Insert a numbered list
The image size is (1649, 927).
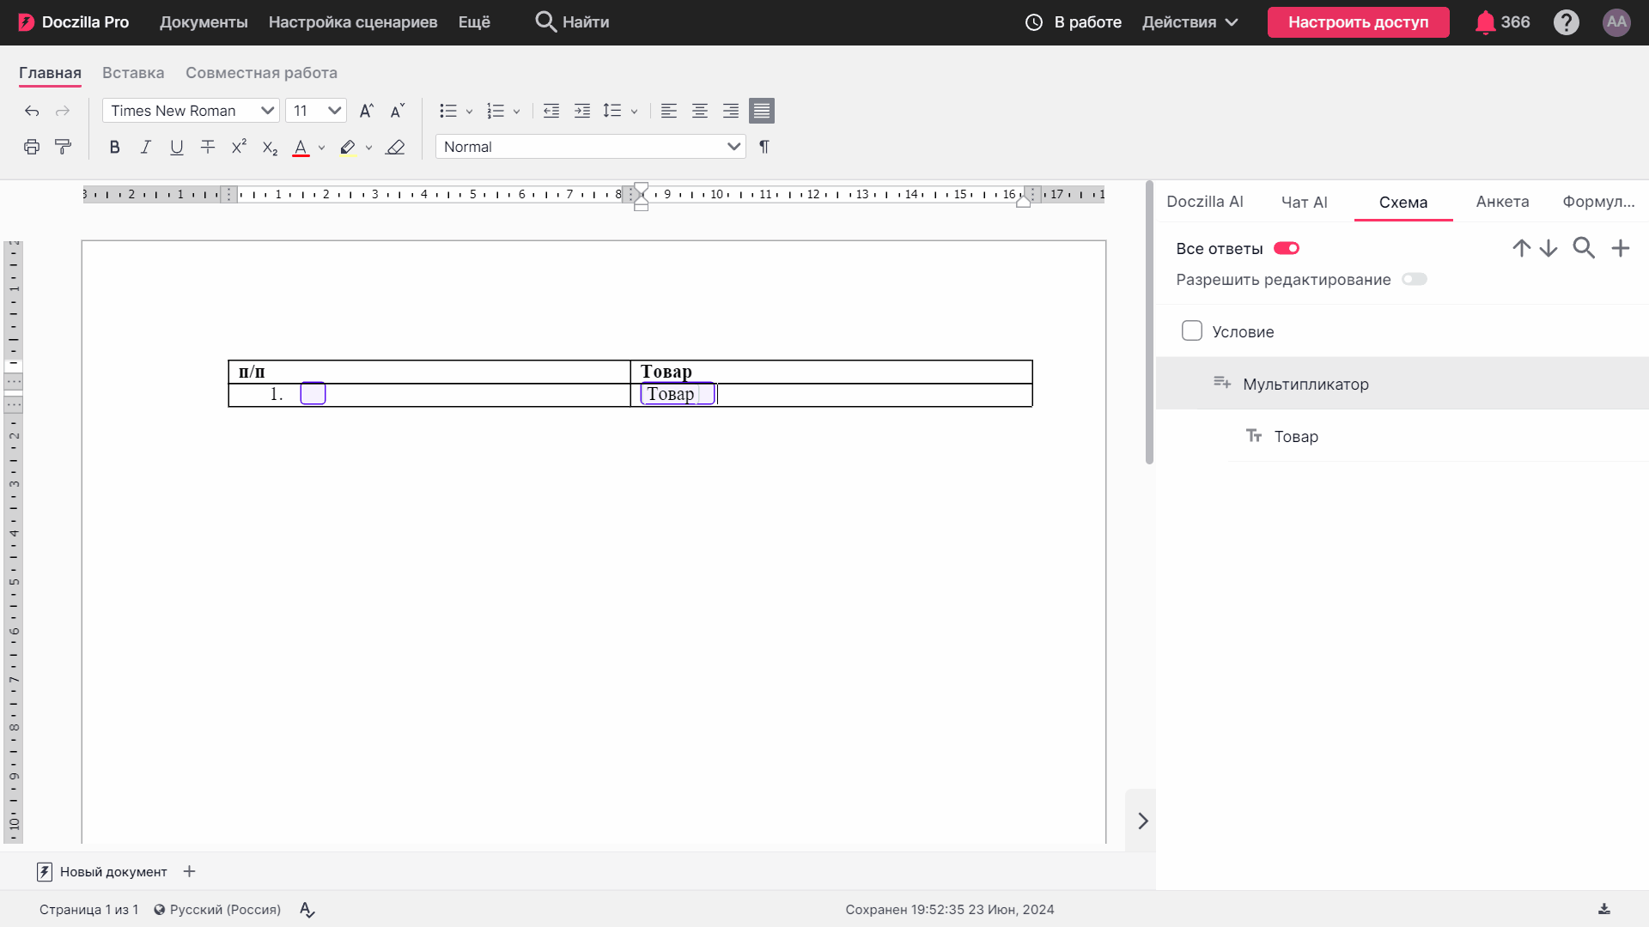pyautogui.click(x=496, y=111)
